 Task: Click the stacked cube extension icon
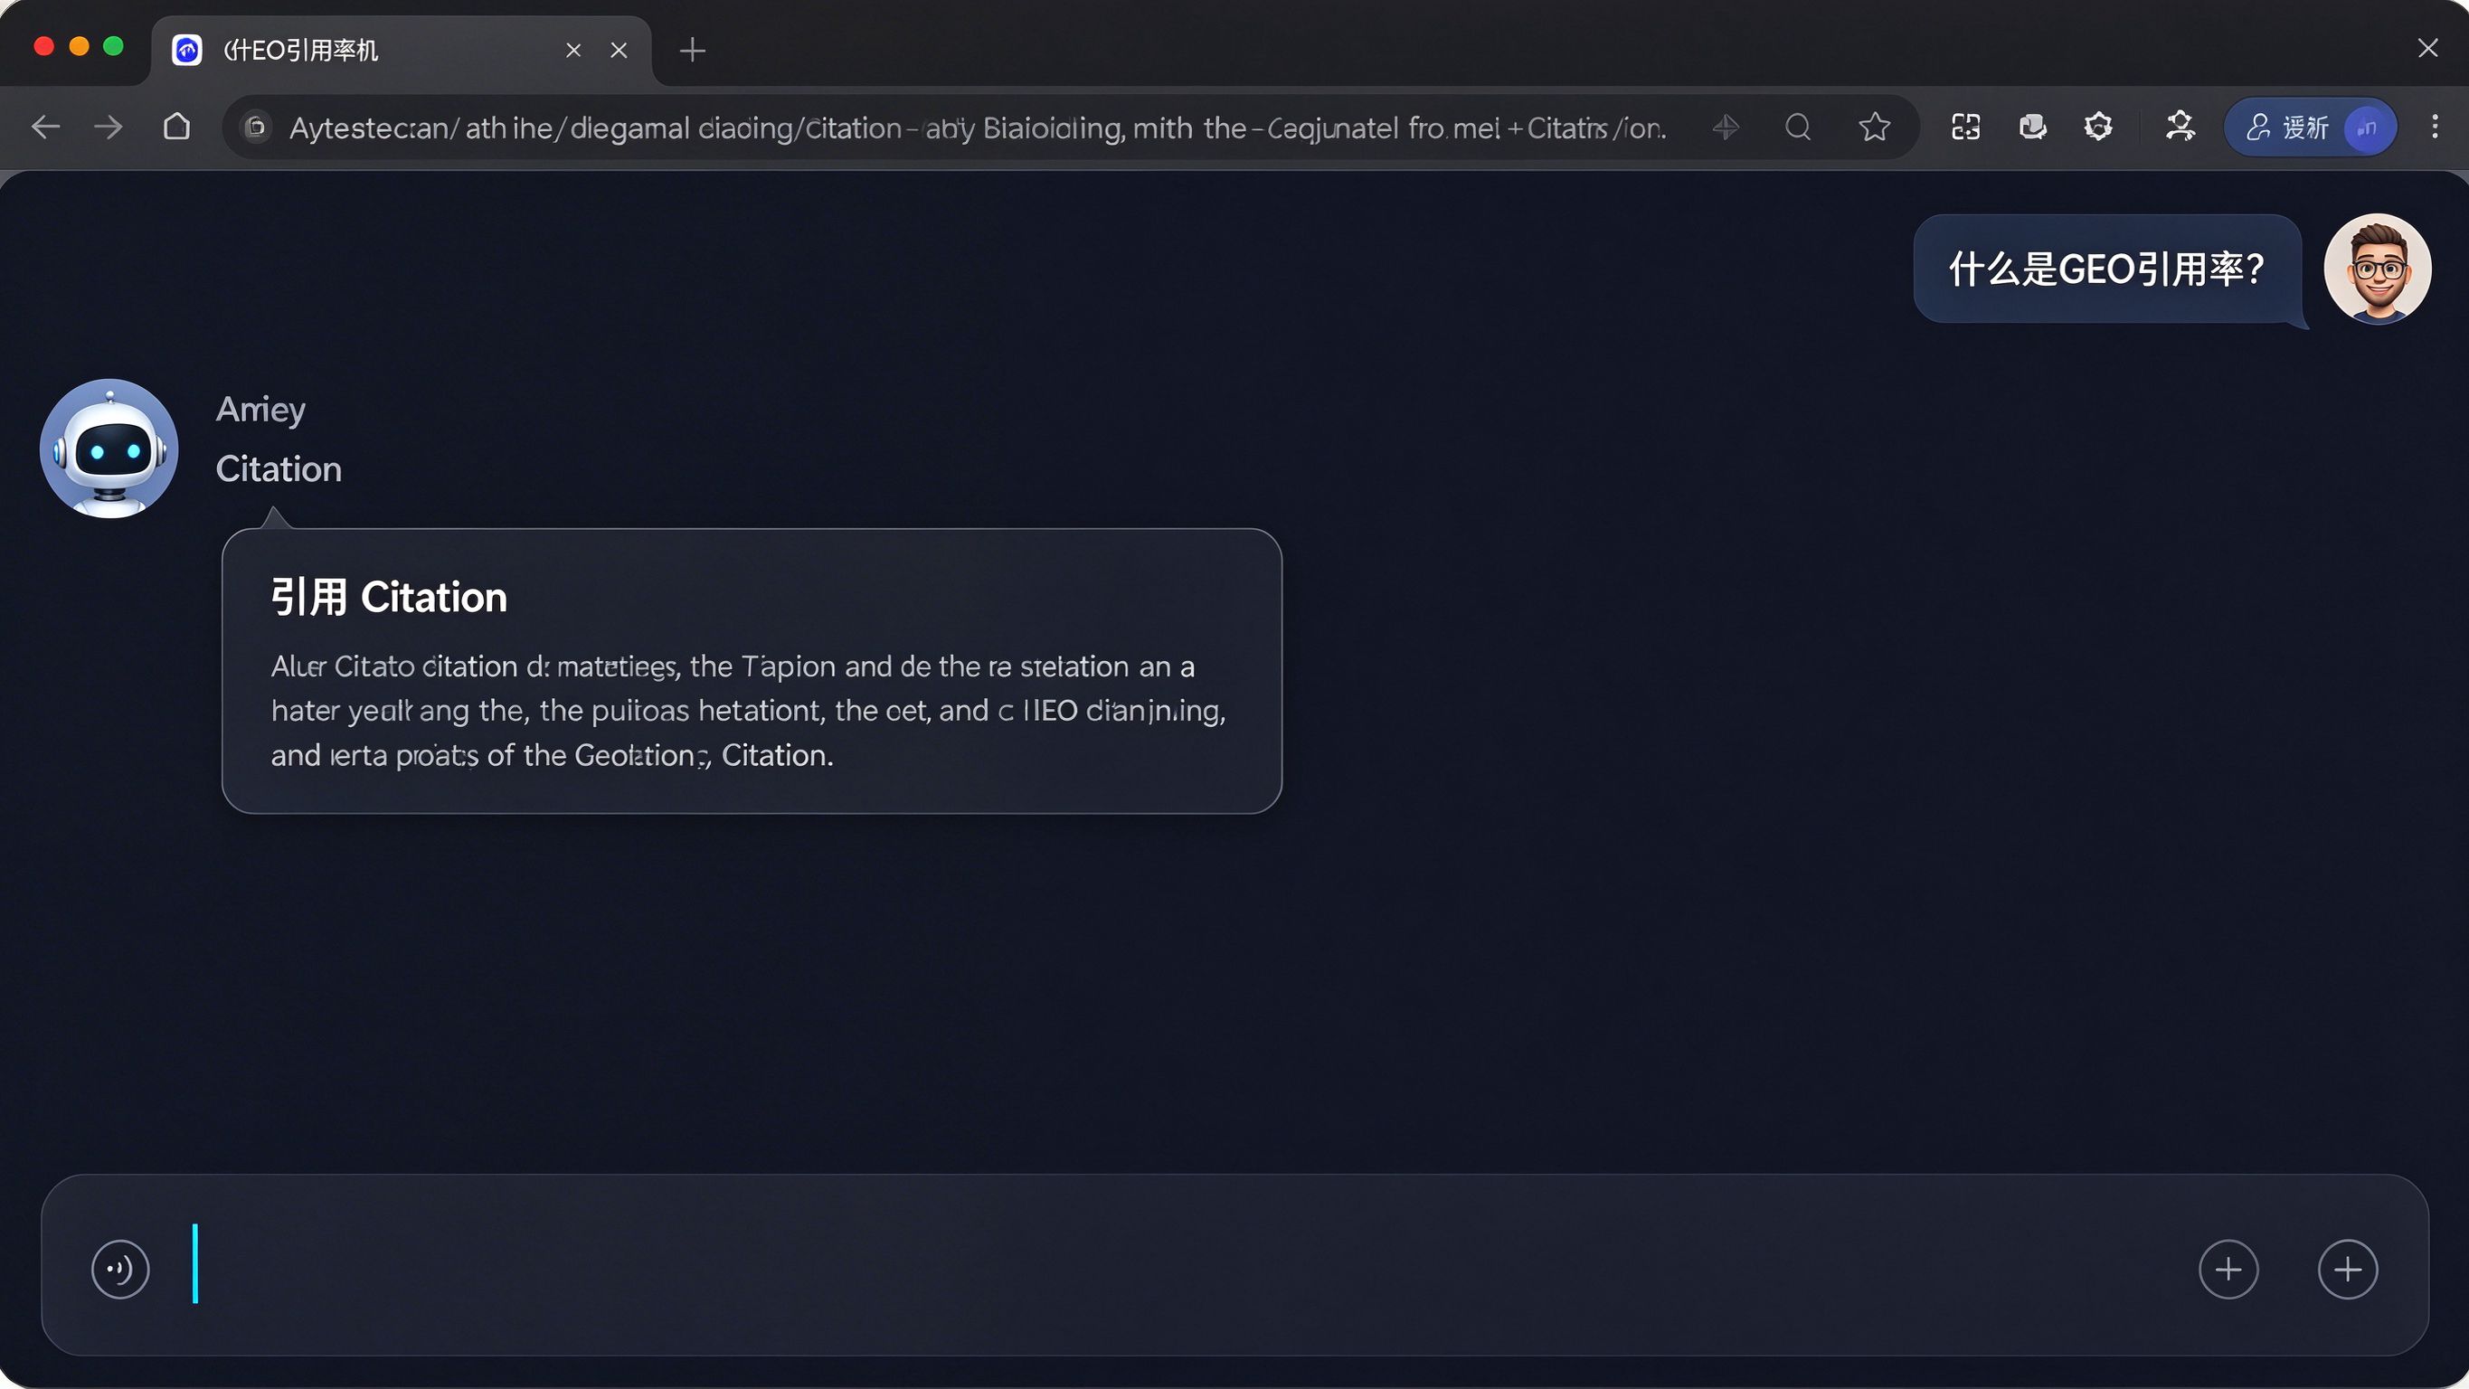click(2032, 127)
